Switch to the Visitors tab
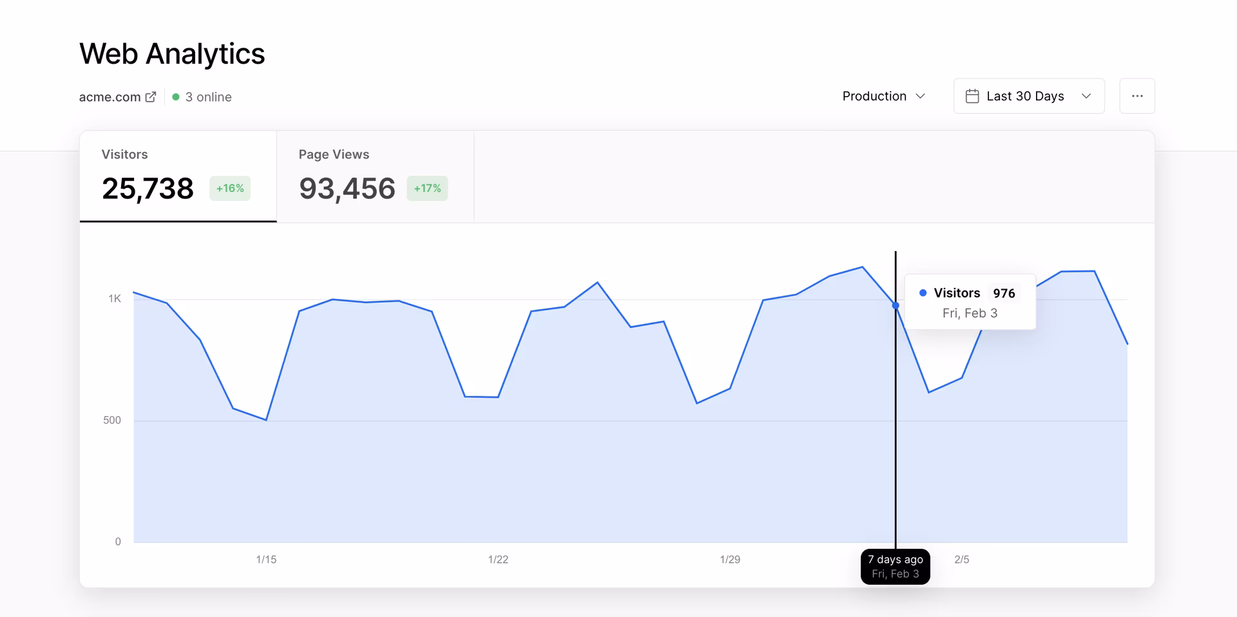The width and height of the screenshot is (1237, 617). (178, 176)
